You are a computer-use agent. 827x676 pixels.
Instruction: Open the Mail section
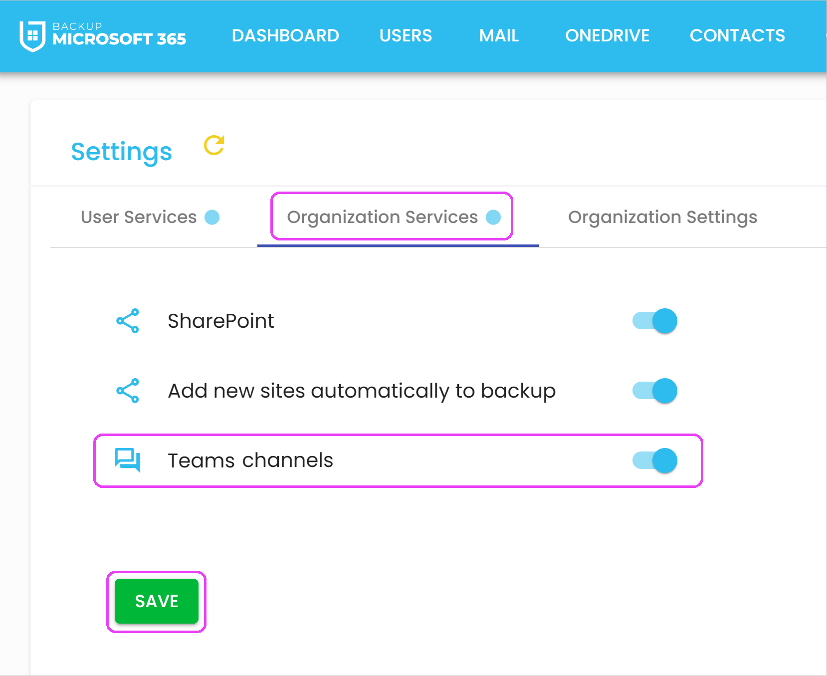(499, 35)
